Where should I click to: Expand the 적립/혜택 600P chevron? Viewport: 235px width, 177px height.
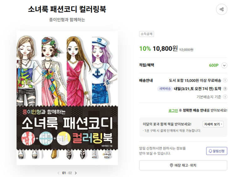[x=224, y=65]
